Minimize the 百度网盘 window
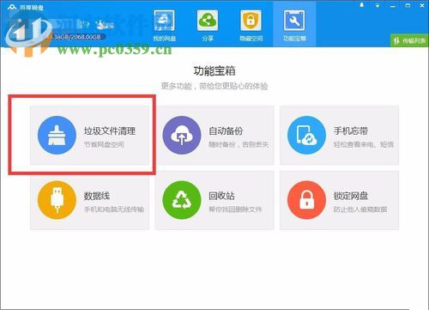The height and width of the screenshot is (310, 429). [393, 6]
